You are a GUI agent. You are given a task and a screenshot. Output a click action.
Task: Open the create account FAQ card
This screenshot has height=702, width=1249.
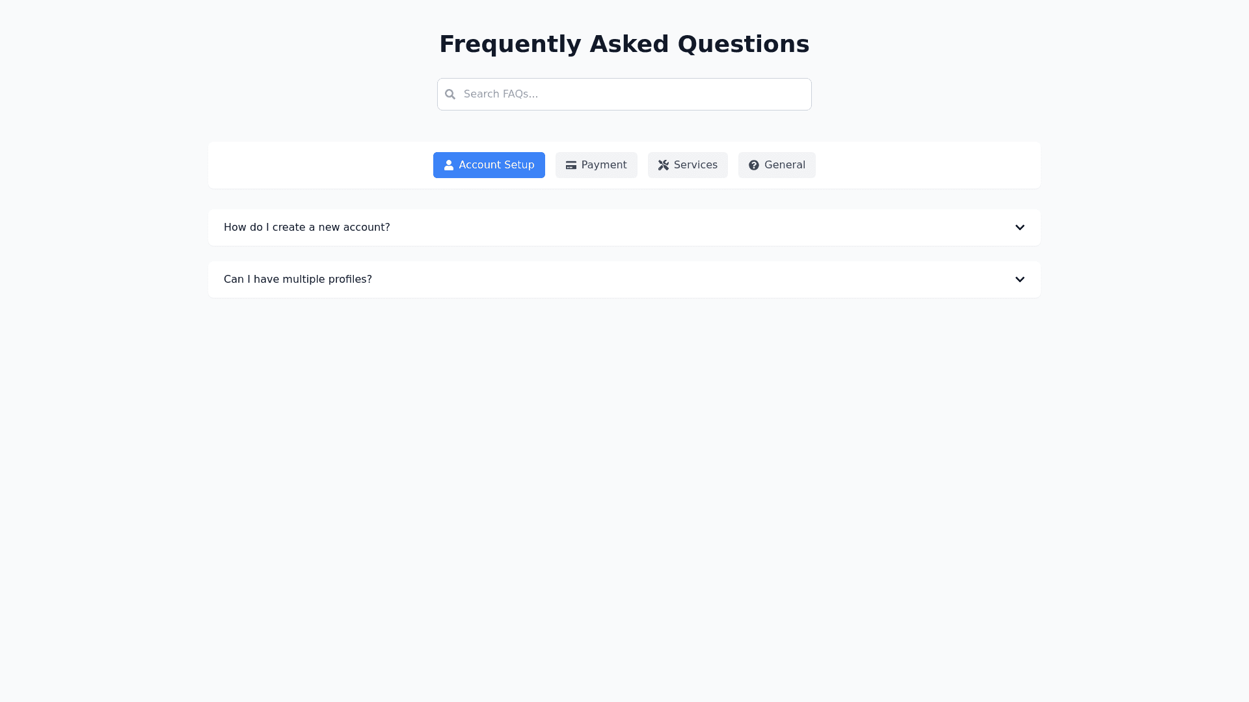pyautogui.click(x=624, y=227)
